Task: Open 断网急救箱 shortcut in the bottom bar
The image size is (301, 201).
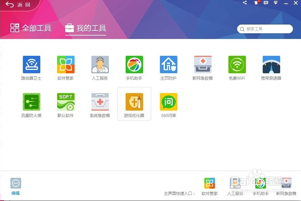Action: (x=286, y=186)
